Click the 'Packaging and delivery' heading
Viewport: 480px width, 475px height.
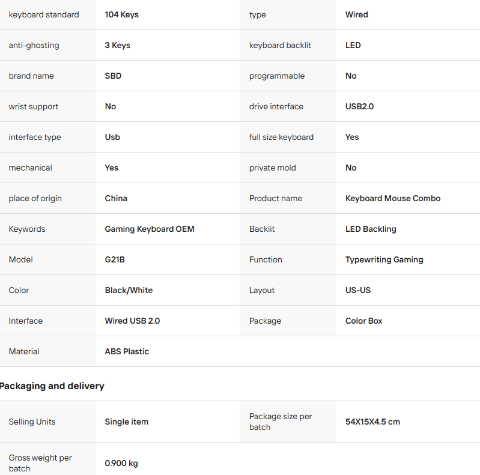coord(52,386)
